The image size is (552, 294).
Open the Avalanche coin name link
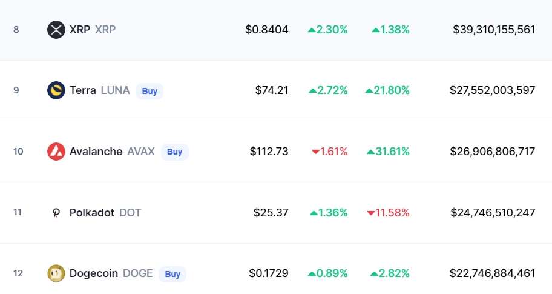click(x=96, y=152)
